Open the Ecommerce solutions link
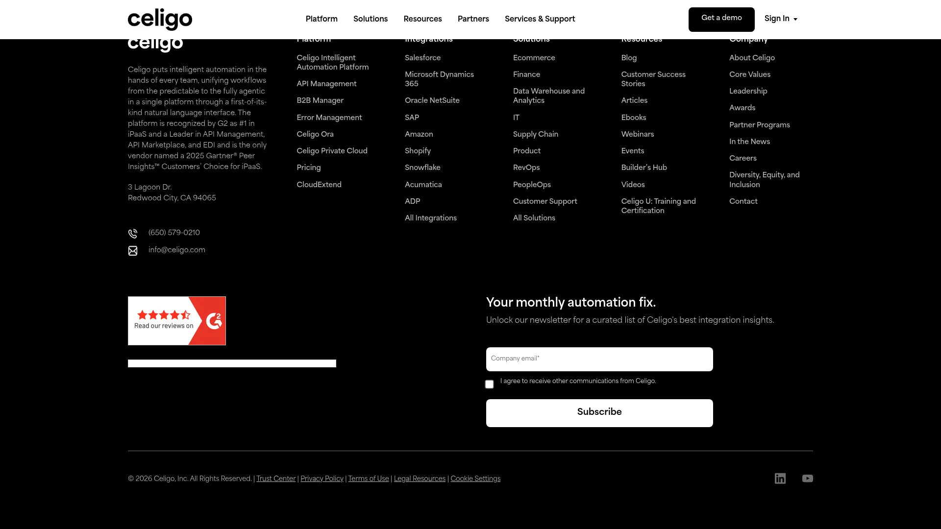 tap(534, 58)
